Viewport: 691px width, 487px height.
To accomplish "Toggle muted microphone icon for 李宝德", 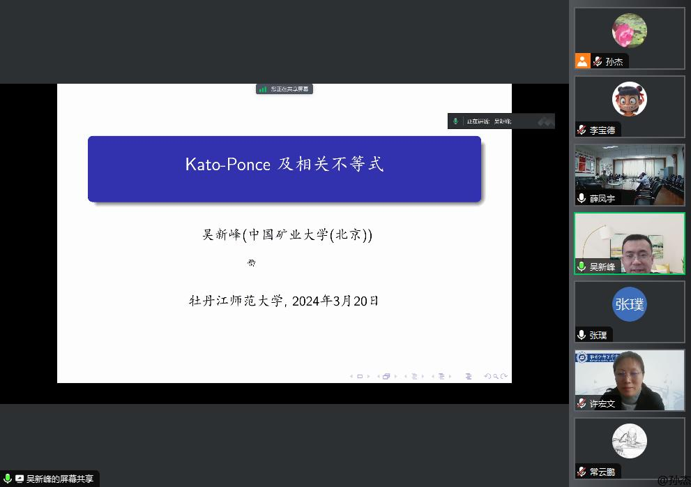I will tap(582, 130).
